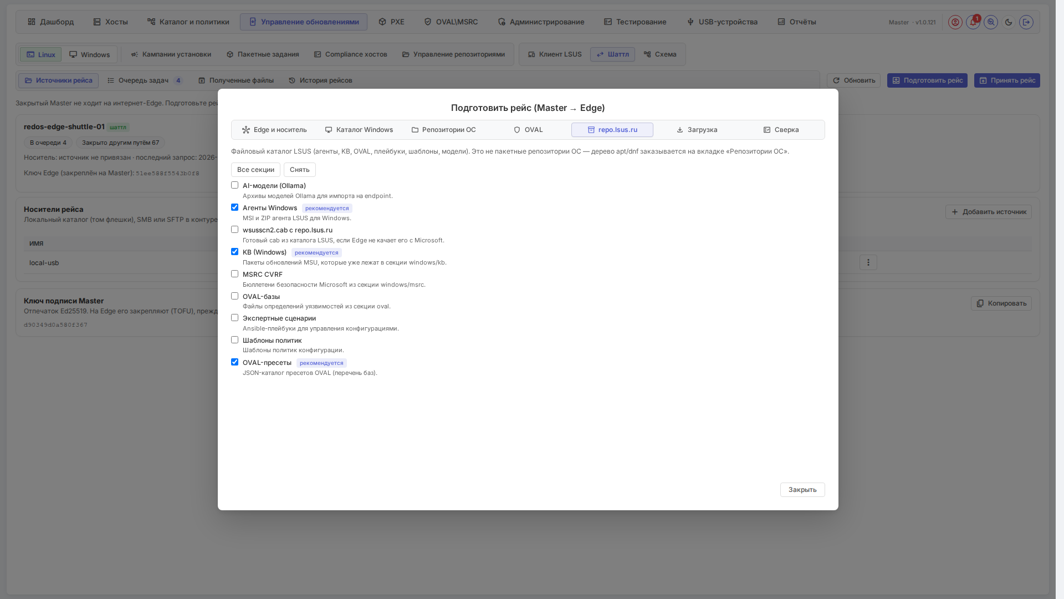
Task: Click the Снять button
Action: click(300, 170)
